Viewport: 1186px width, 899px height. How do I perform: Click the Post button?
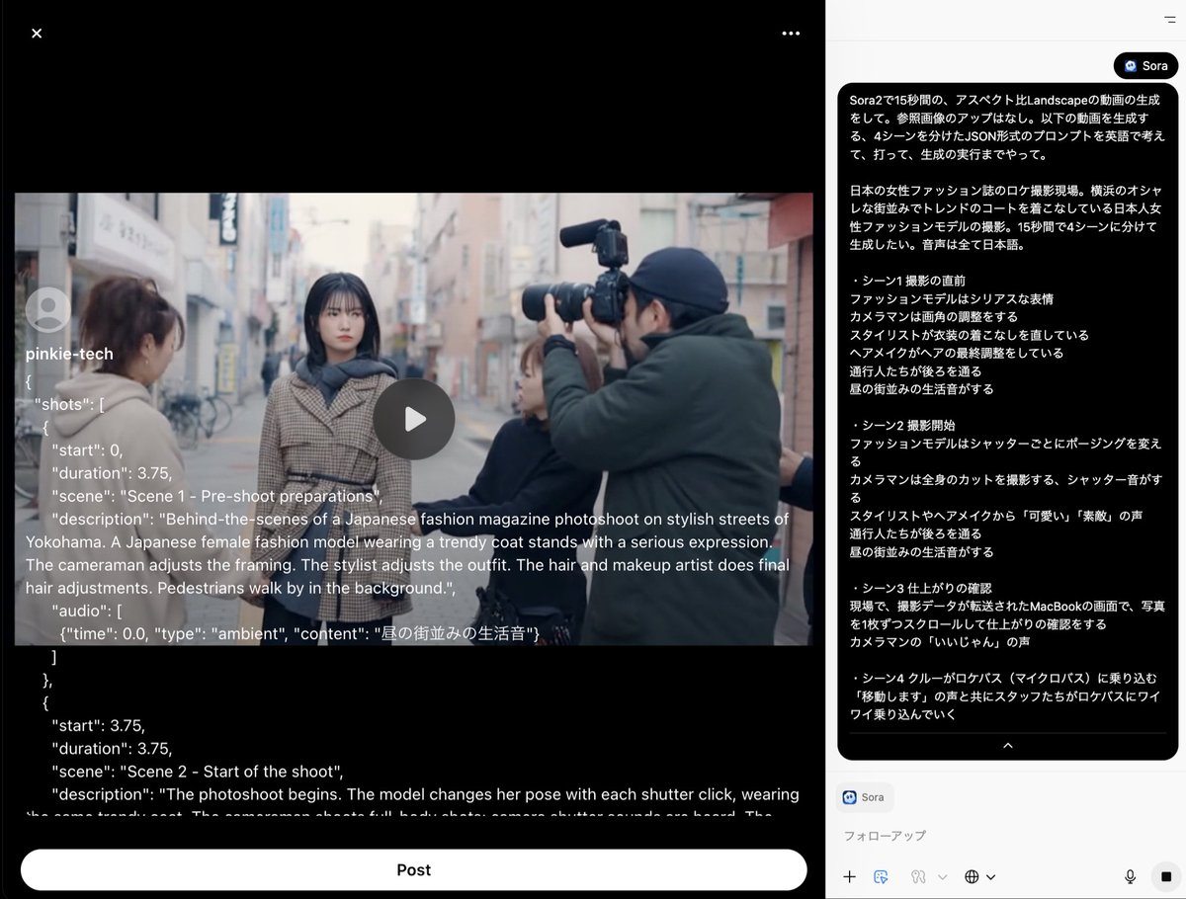[x=413, y=869]
